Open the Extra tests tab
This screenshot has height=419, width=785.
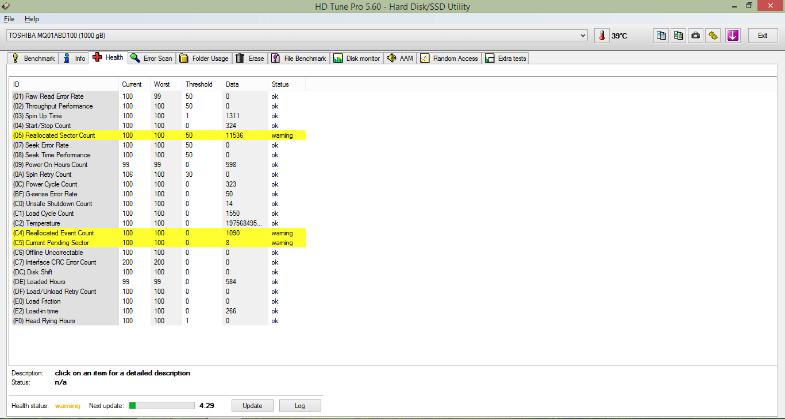pyautogui.click(x=506, y=58)
